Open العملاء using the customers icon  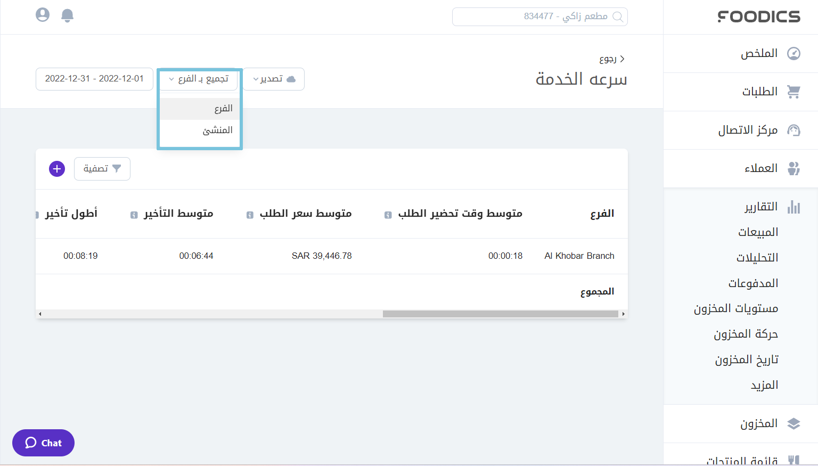[x=794, y=168]
